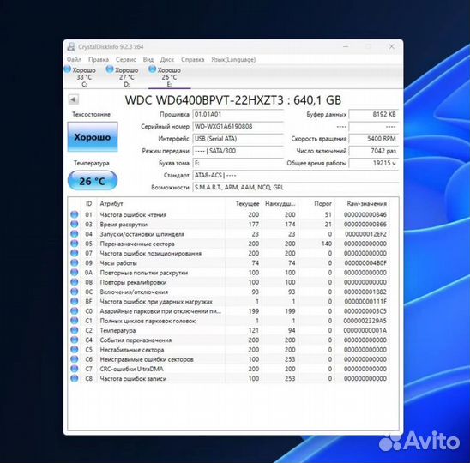Click the status icon for attribute C4
The image size is (470, 463).
point(75,340)
